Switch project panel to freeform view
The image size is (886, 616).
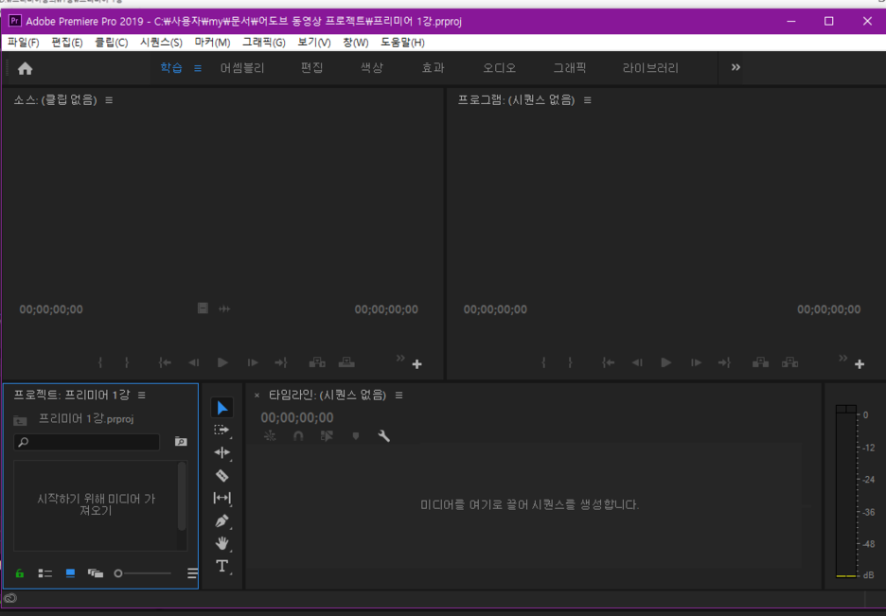[x=95, y=573]
